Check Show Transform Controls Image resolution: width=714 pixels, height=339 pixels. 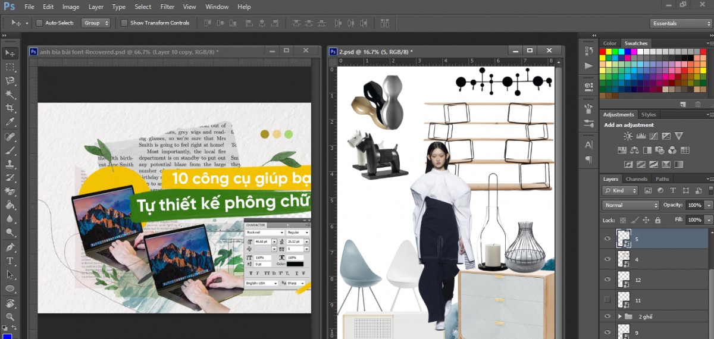point(124,23)
